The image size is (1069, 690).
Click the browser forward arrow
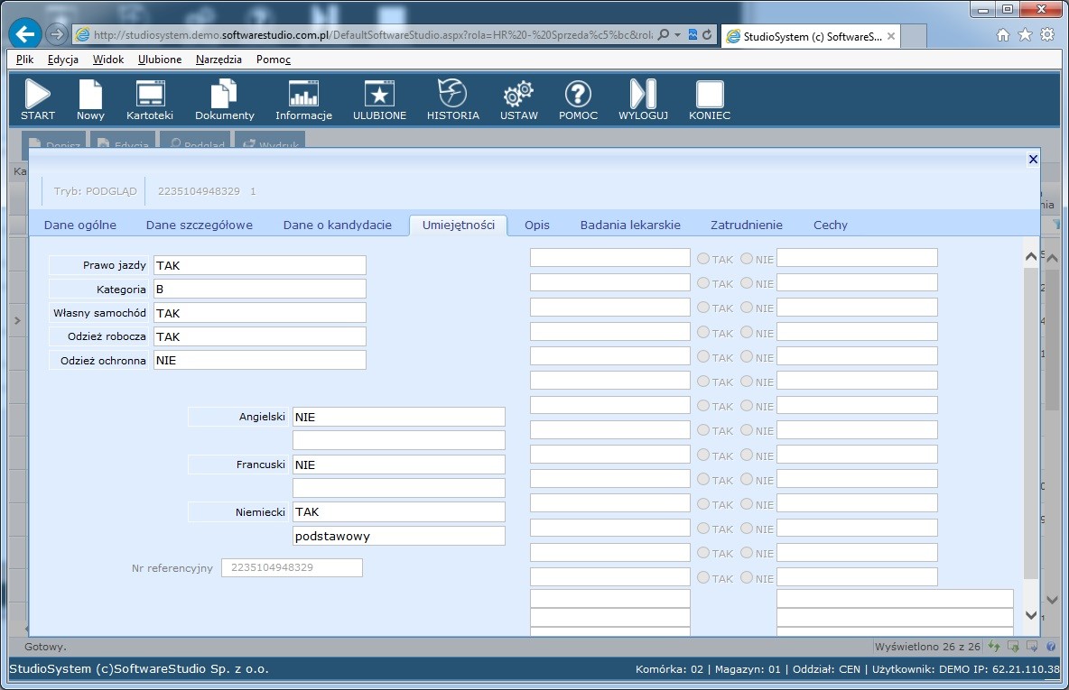[x=57, y=34]
